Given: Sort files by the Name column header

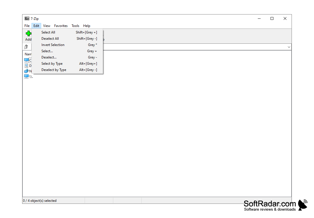Looking at the screenshot, I should pyautogui.click(x=28, y=54).
